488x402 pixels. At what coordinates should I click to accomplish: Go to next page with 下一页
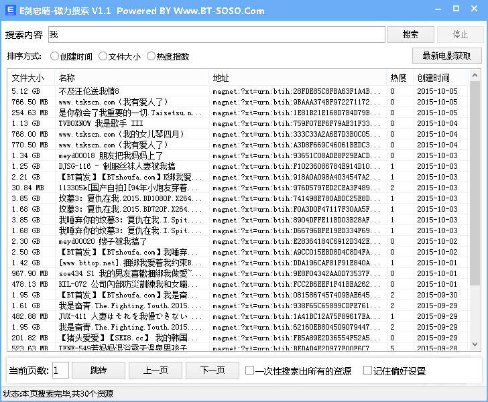click(x=212, y=371)
